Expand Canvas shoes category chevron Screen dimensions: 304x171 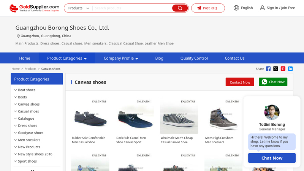(x=16, y=104)
